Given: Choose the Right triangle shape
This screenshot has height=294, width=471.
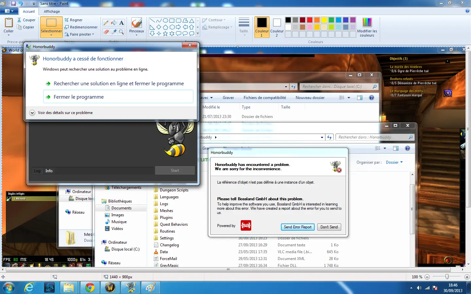Looking at the screenshot, I should (x=152, y=27).
